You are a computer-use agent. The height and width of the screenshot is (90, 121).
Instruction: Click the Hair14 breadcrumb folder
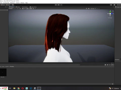(x=7, y=66)
